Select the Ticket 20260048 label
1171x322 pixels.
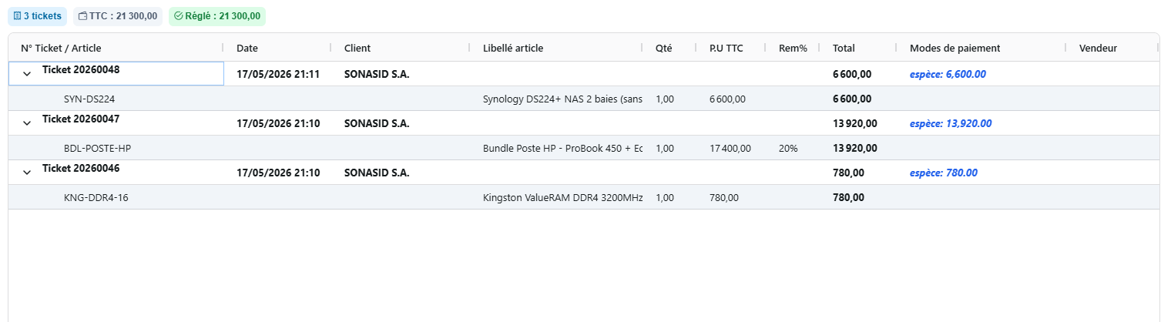pos(81,69)
